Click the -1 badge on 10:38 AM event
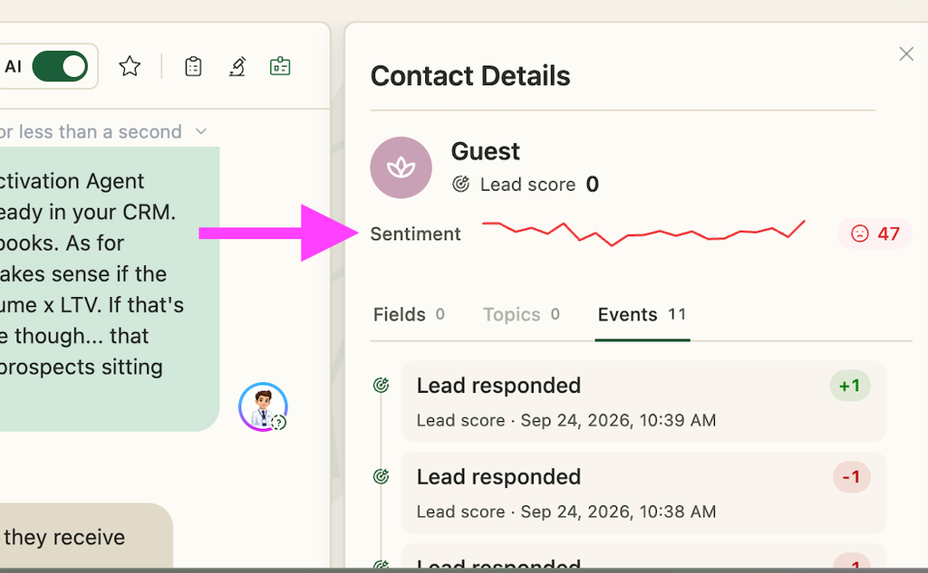The image size is (928, 573). [852, 477]
